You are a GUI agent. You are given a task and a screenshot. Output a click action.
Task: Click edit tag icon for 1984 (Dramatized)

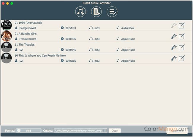182,26
